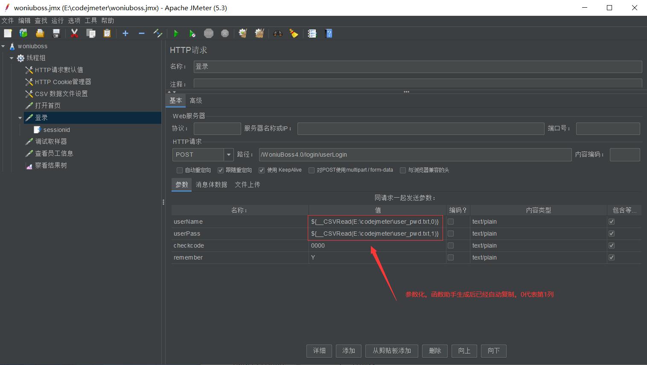Screen dimensions: 647x365
Task: Select the 线程组 thread group node
Action: pos(36,58)
